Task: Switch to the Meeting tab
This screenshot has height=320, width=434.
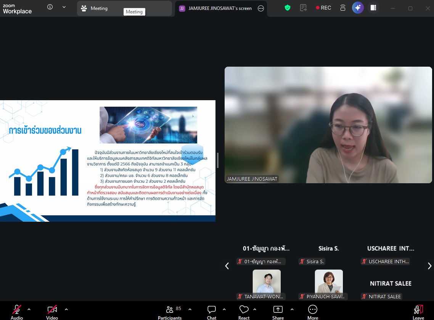Action: (99, 8)
